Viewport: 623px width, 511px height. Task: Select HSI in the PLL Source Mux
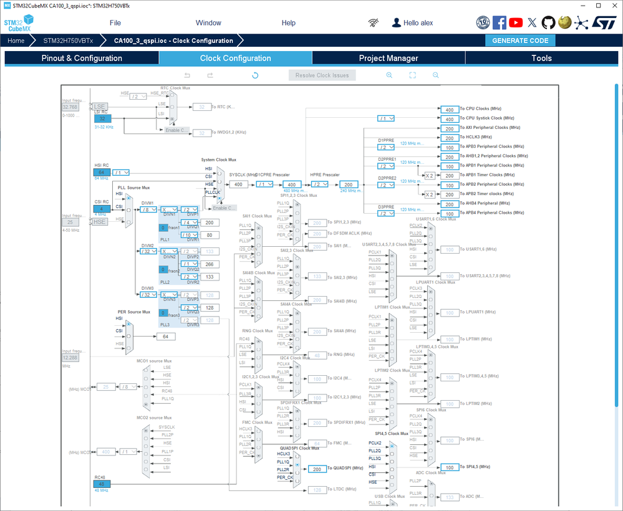[128, 198]
